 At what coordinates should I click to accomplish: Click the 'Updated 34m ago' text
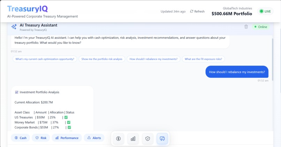click(x=173, y=11)
